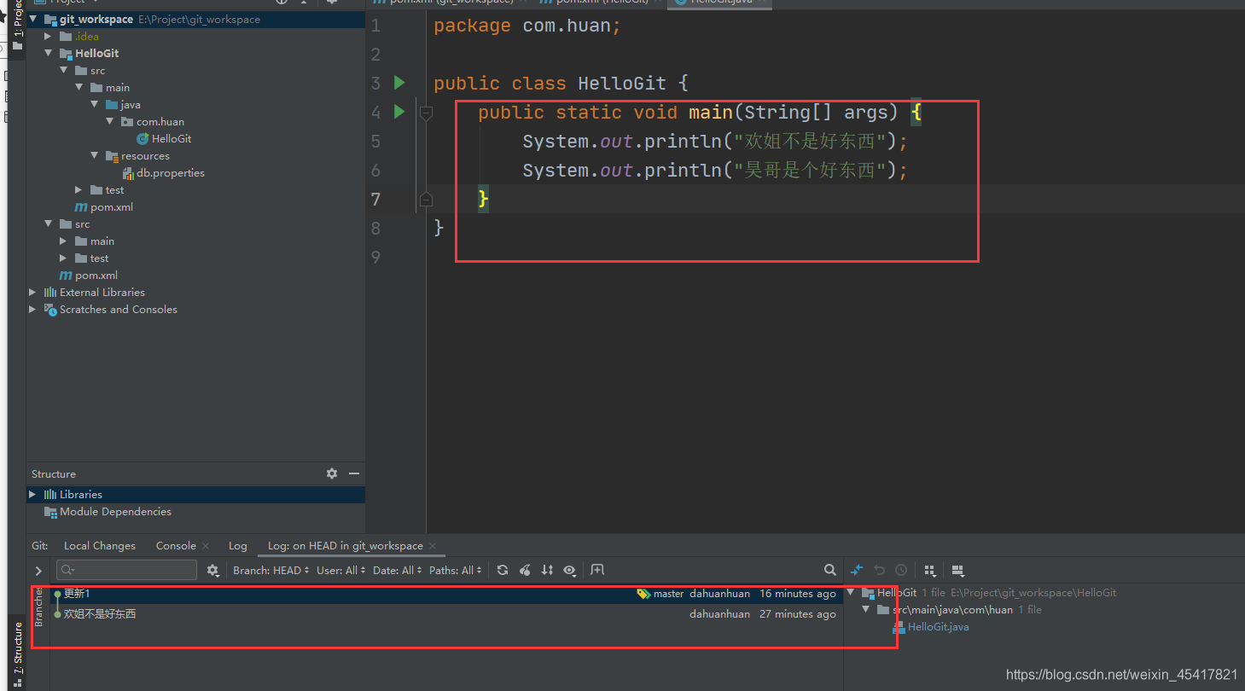Expand the .idea folder in Project tree

coord(47,36)
